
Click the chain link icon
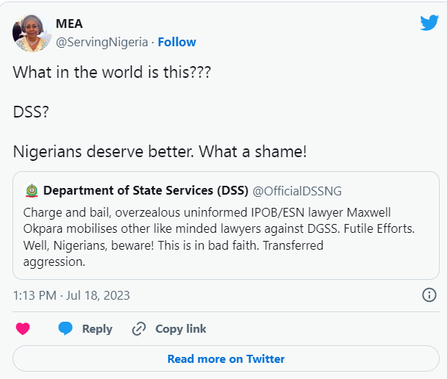tap(139, 328)
